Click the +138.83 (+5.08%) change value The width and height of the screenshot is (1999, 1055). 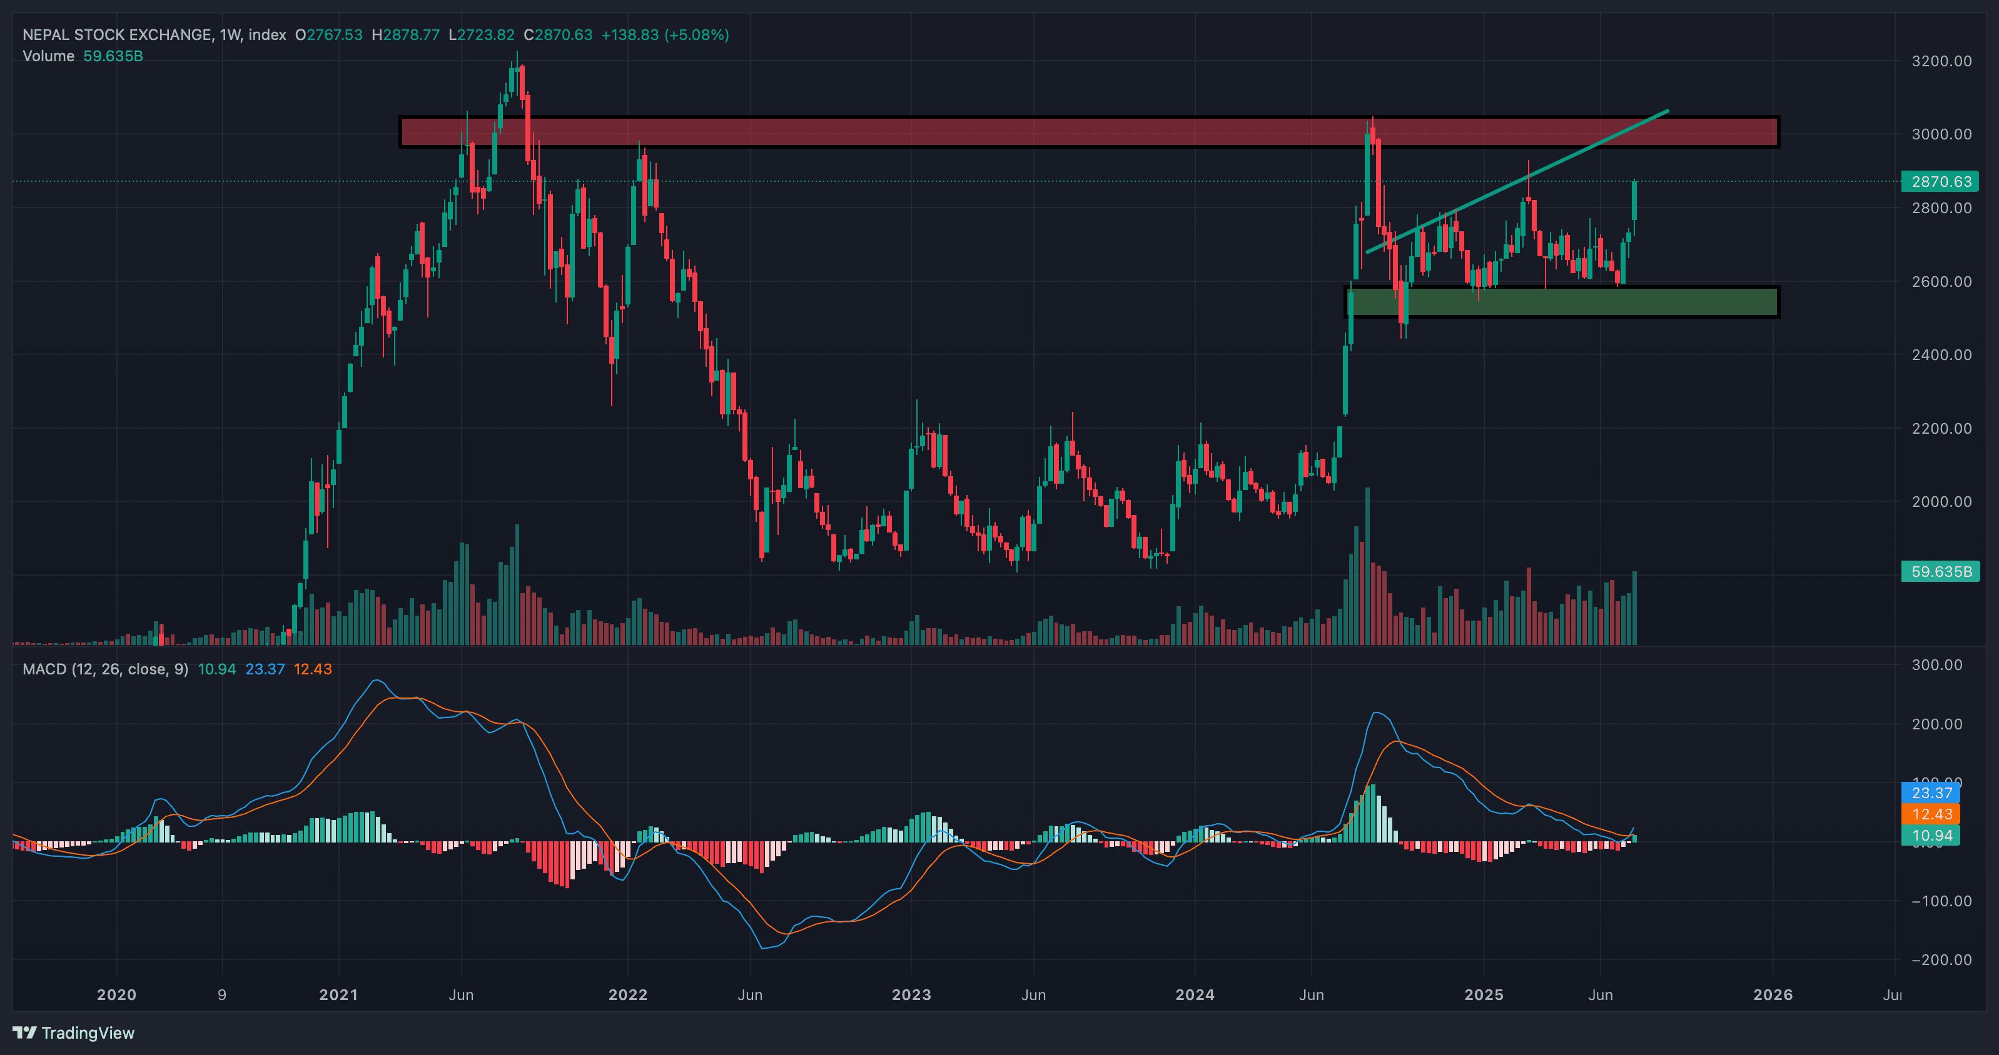664,35
